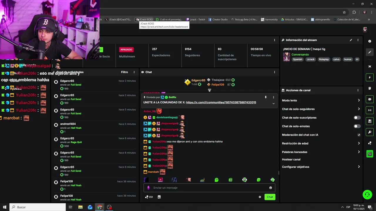Click the Conversando category link

[300, 55]
